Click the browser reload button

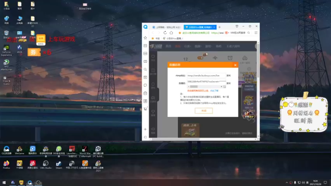(165, 33)
